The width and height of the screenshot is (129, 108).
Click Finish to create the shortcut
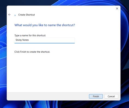pos(96,96)
